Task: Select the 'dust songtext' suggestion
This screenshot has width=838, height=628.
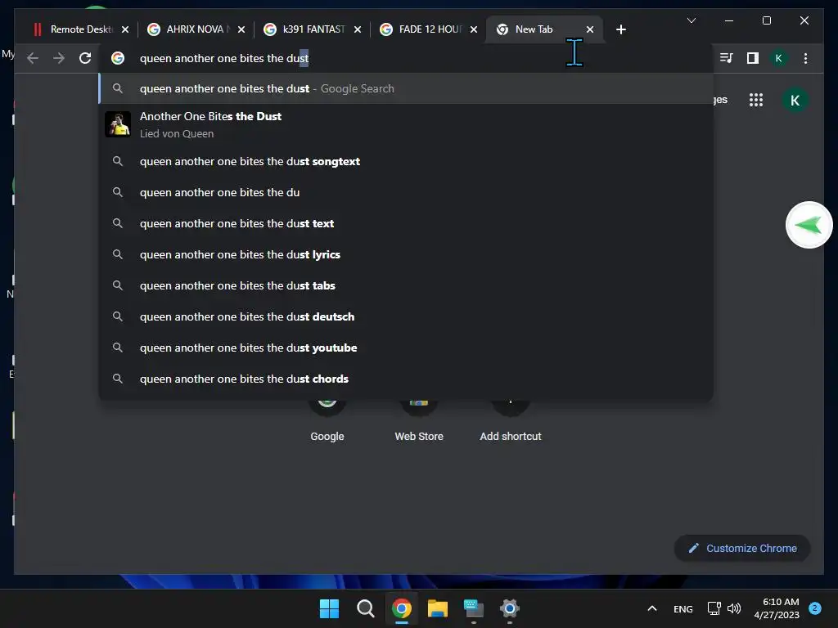Action: (x=406, y=161)
